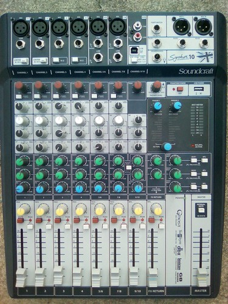Mute the FX RETURN strip
This screenshot has height=304, width=228.
[151, 220]
